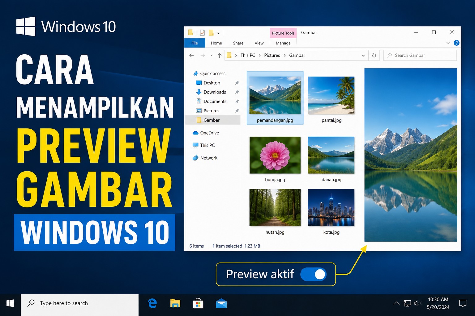Click the Properties quick access toolbar icon
Image resolution: width=475 pixels, height=316 pixels.
(x=202, y=32)
